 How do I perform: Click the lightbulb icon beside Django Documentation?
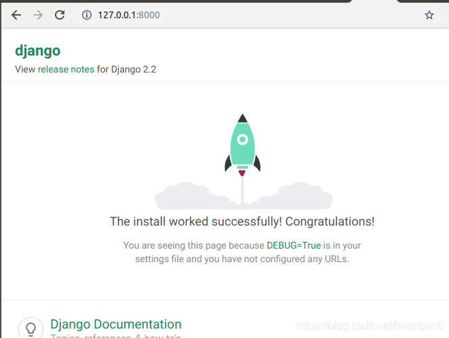(x=31, y=329)
